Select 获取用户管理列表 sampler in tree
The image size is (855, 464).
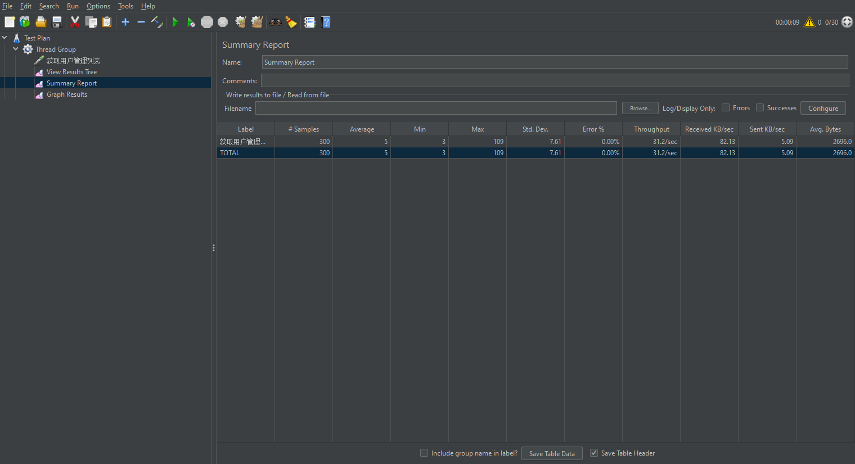tap(73, 61)
